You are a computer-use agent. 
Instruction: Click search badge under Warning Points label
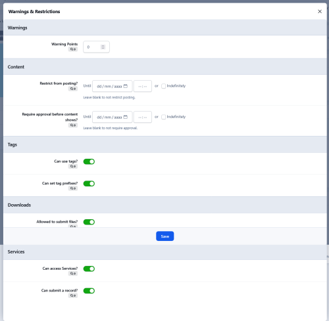pyautogui.click(x=73, y=49)
